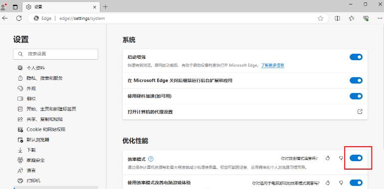Viewport: 384px width, 189px height.
Task: Click the Cookie permissions sidebar icon
Action: point(20,129)
